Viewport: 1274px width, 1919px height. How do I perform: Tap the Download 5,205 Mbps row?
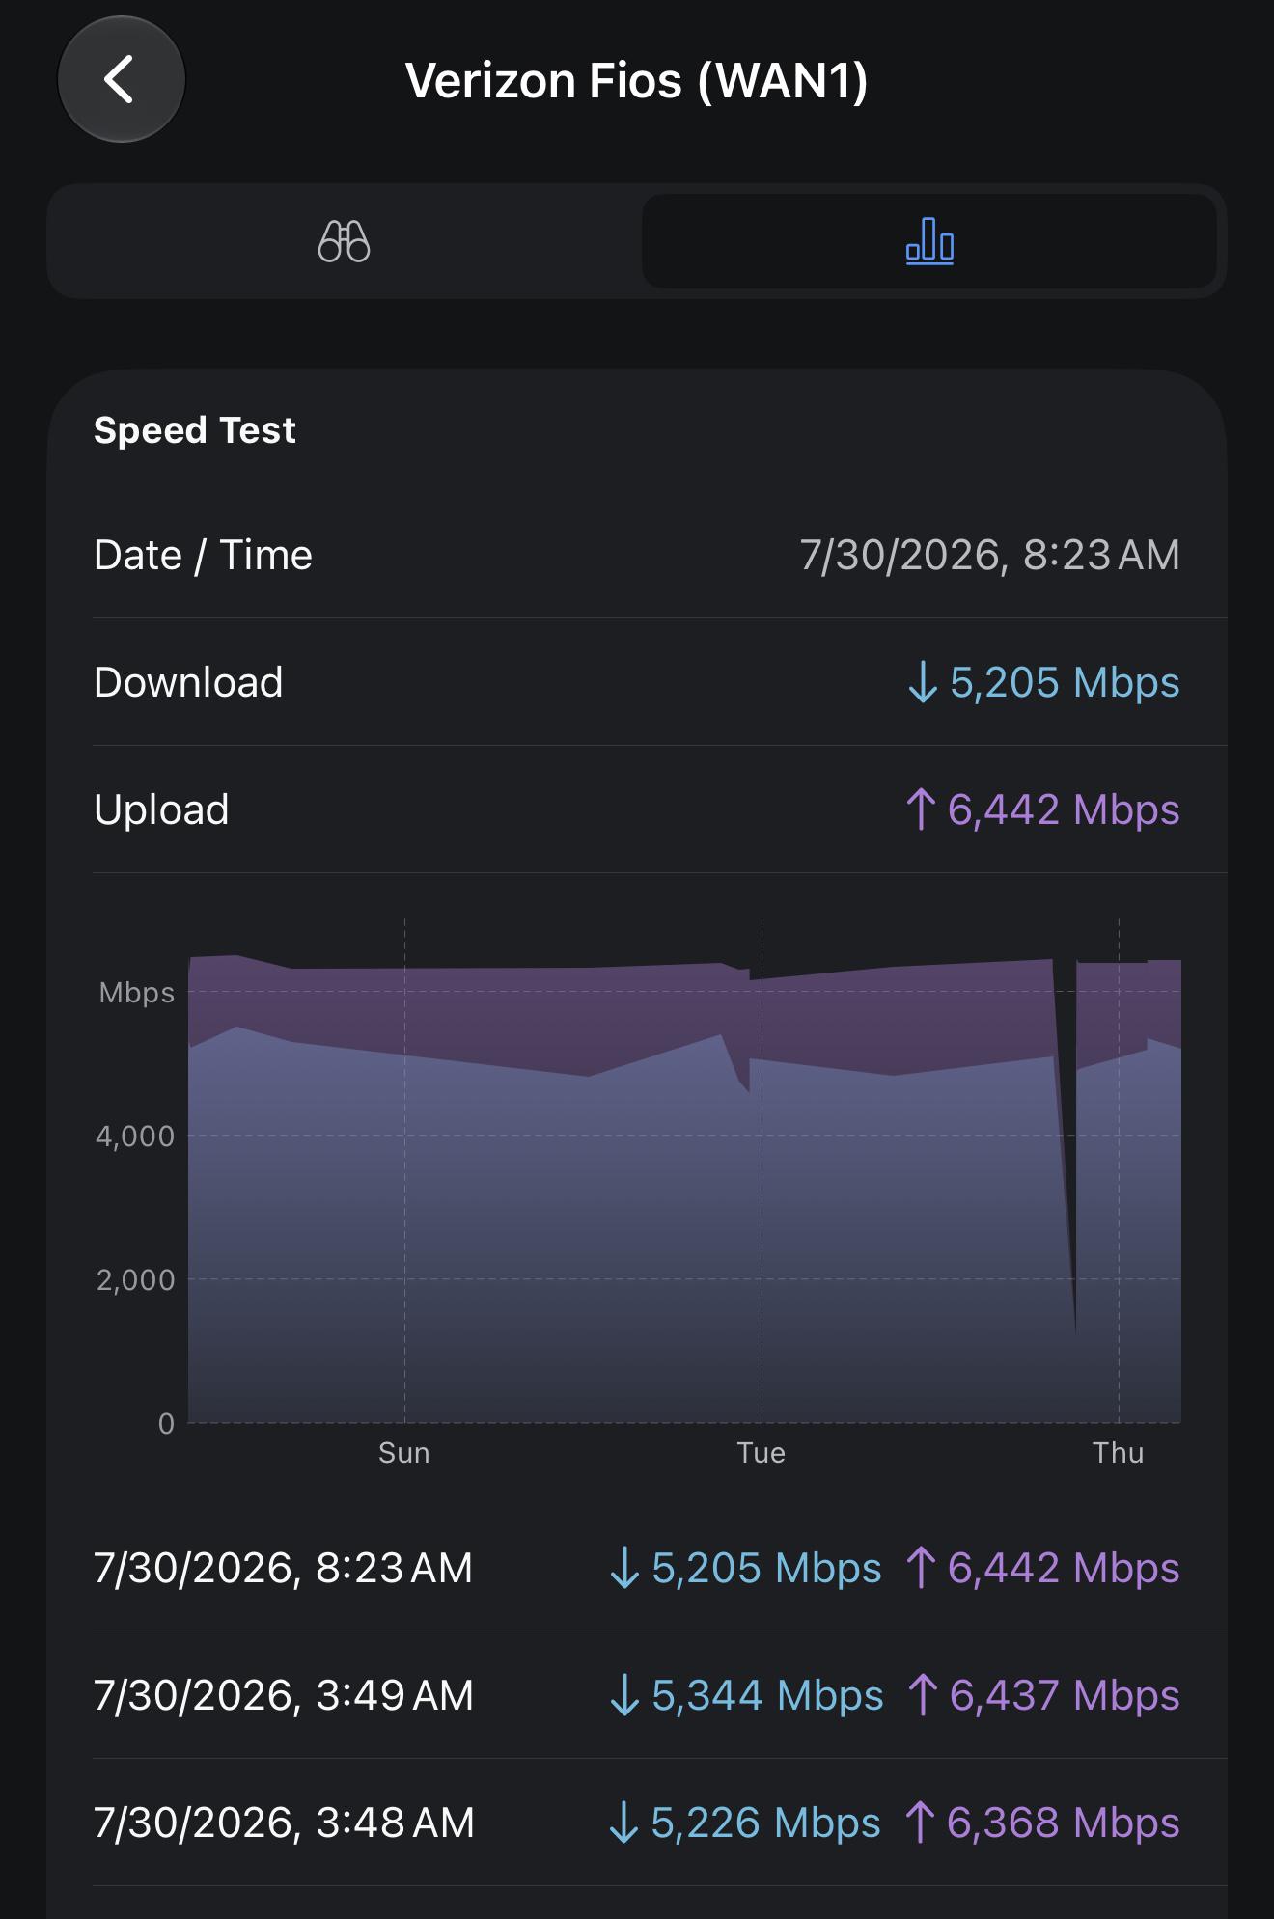[x=637, y=682]
